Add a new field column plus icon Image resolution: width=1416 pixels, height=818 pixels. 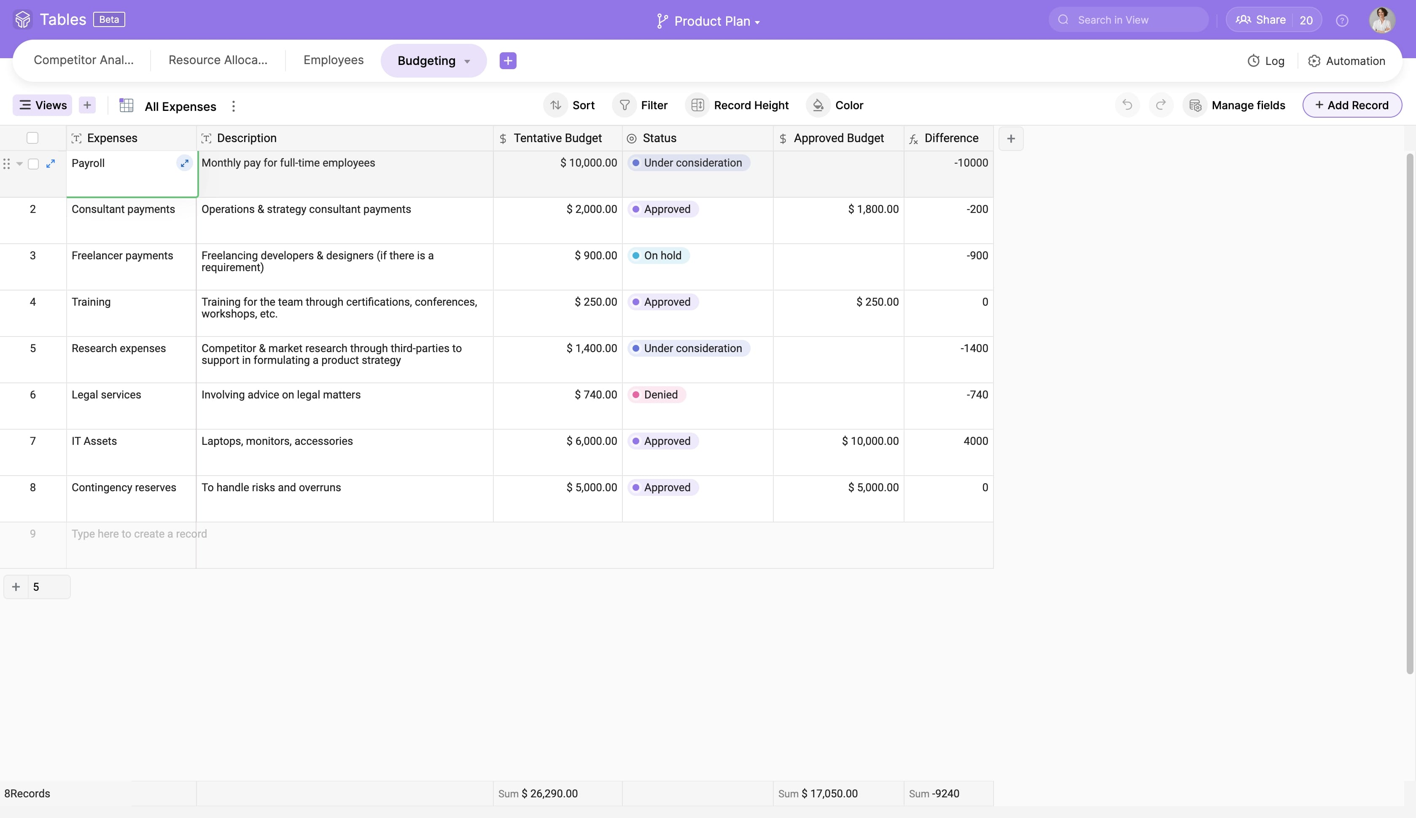pyautogui.click(x=1010, y=139)
